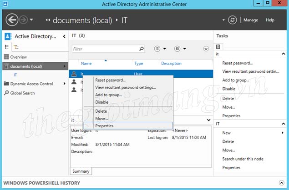The height and width of the screenshot is (190, 289).
Task: Click Properties under the IT tasks section
Action: coord(231,168)
